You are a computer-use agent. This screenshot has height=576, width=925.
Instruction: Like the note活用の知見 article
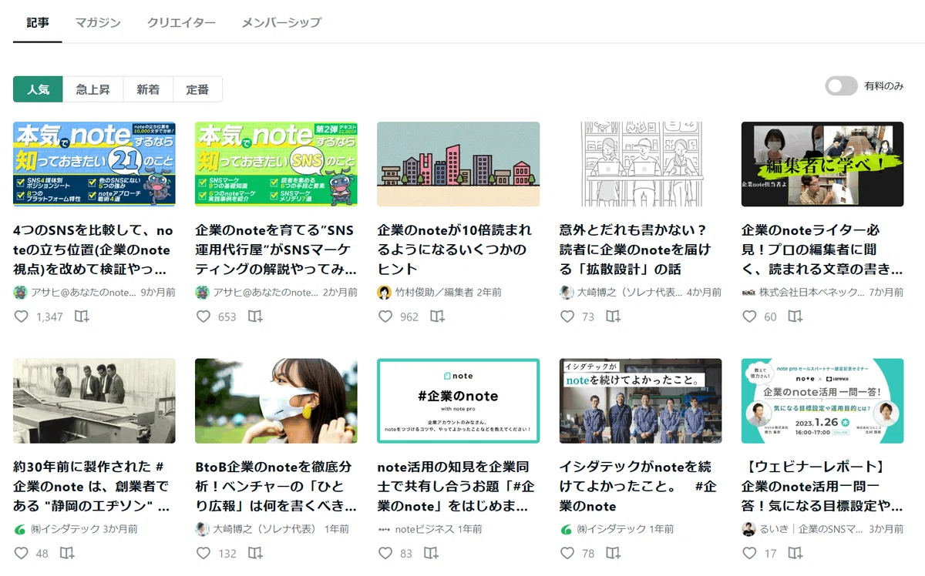[x=385, y=554]
